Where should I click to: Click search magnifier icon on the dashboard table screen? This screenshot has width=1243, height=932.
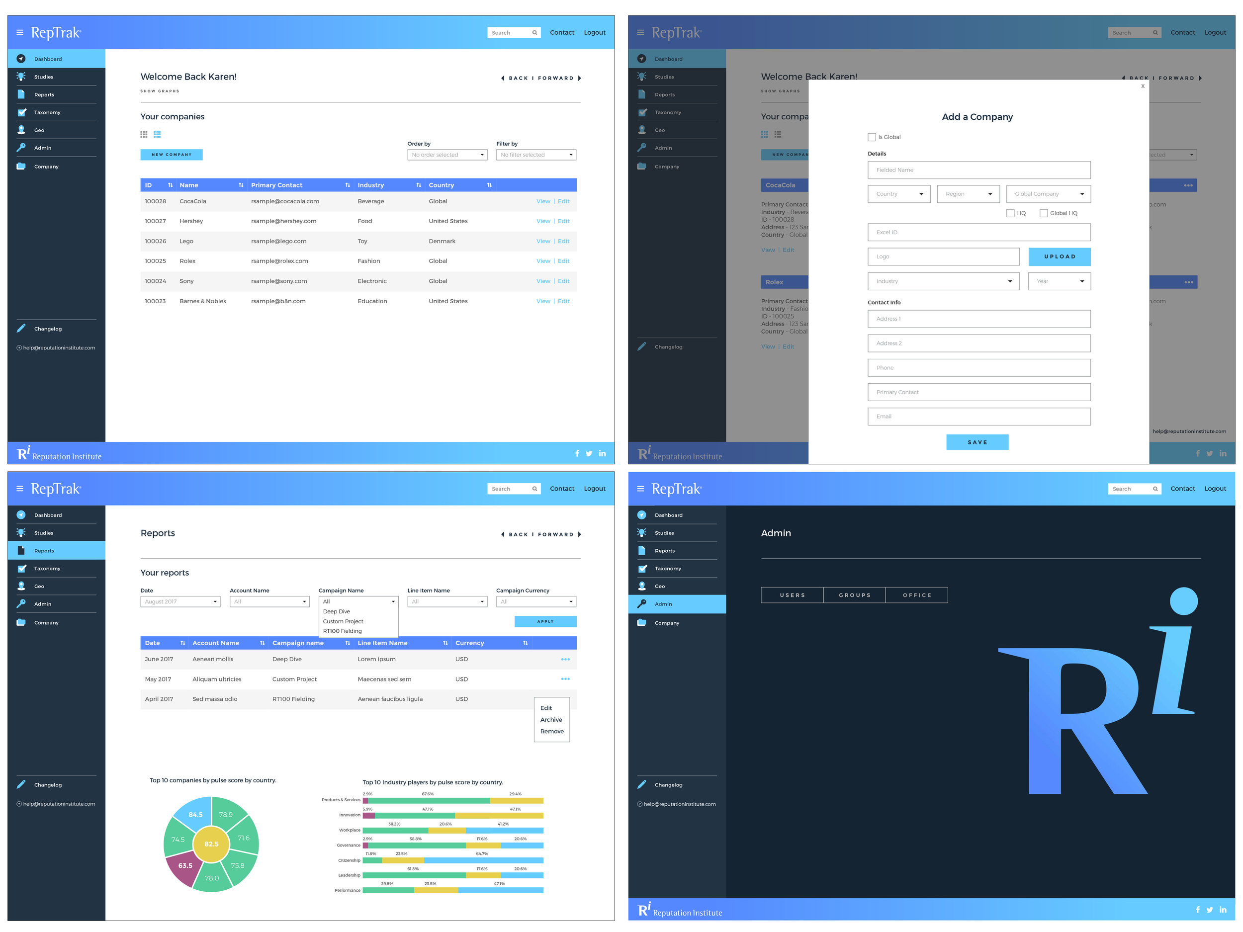pyautogui.click(x=534, y=33)
